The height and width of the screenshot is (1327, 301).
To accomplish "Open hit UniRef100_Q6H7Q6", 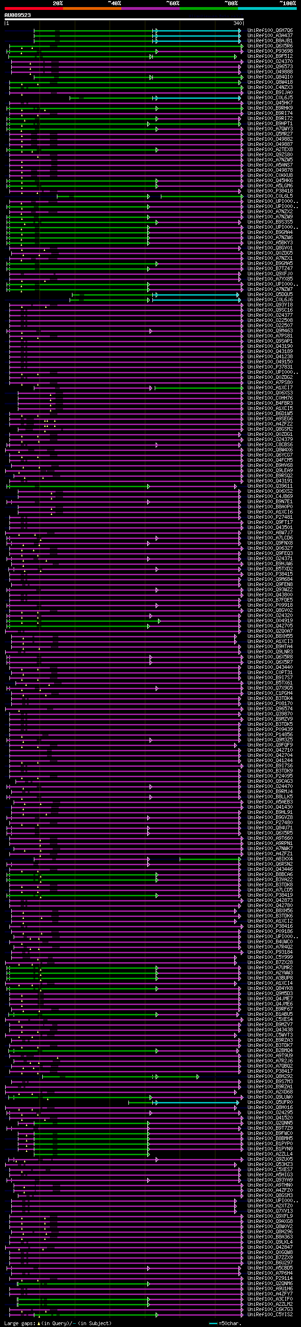I will click(270, 31).
